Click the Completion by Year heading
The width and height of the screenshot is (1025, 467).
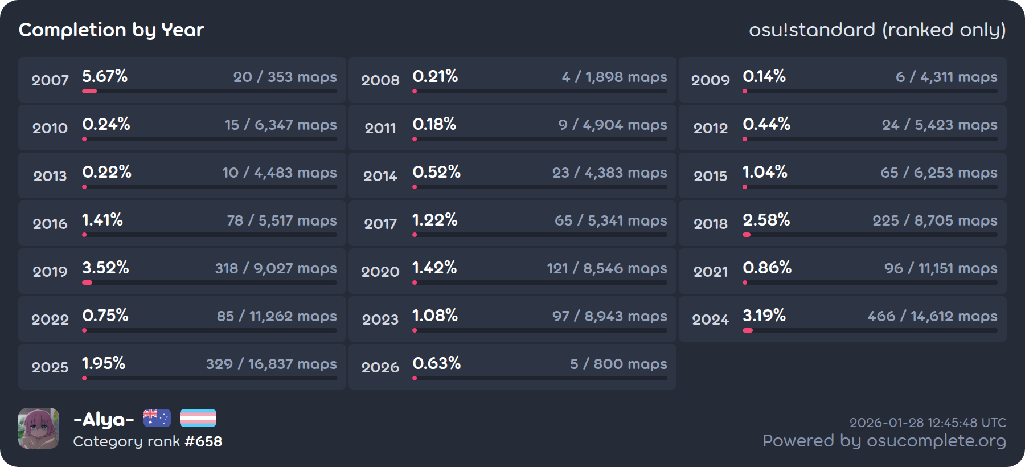click(x=112, y=30)
